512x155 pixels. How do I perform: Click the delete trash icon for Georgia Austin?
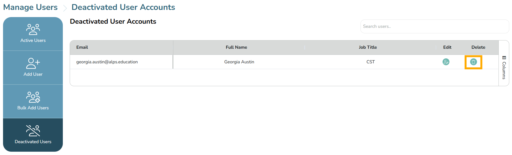pyautogui.click(x=473, y=62)
